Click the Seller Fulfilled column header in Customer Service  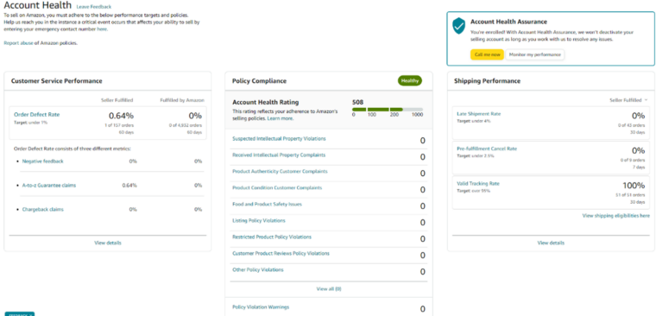click(117, 100)
